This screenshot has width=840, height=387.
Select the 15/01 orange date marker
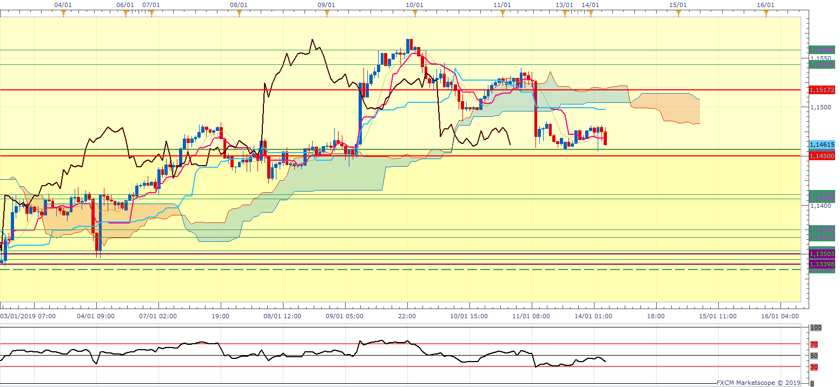coord(678,14)
